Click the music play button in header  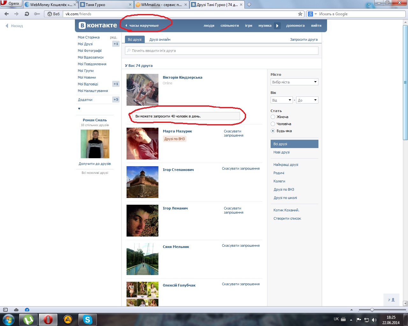tap(277, 26)
